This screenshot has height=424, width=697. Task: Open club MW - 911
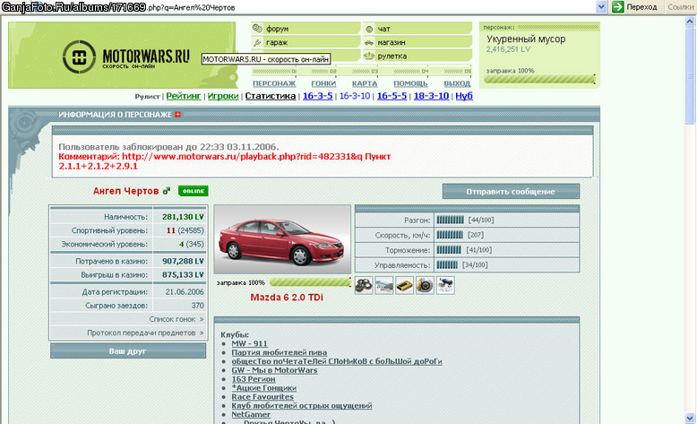coord(249,343)
